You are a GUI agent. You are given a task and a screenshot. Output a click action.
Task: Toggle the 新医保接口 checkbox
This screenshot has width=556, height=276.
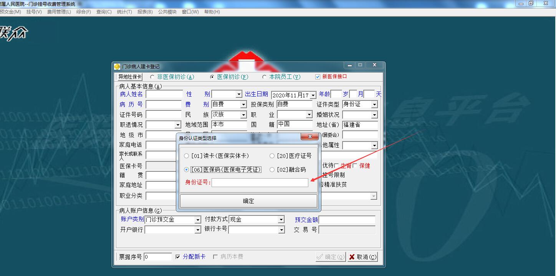(x=318, y=77)
